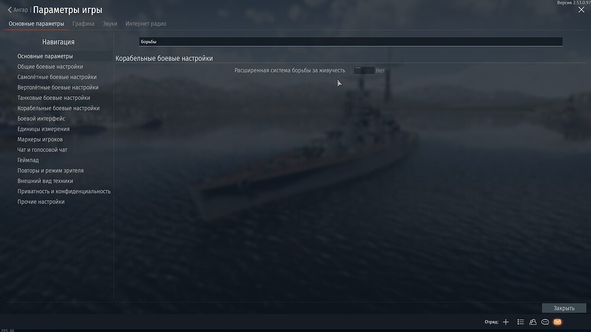This screenshot has height=332, width=591.
Task: Click the plus icon to add squad member
Action: coord(506,322)
